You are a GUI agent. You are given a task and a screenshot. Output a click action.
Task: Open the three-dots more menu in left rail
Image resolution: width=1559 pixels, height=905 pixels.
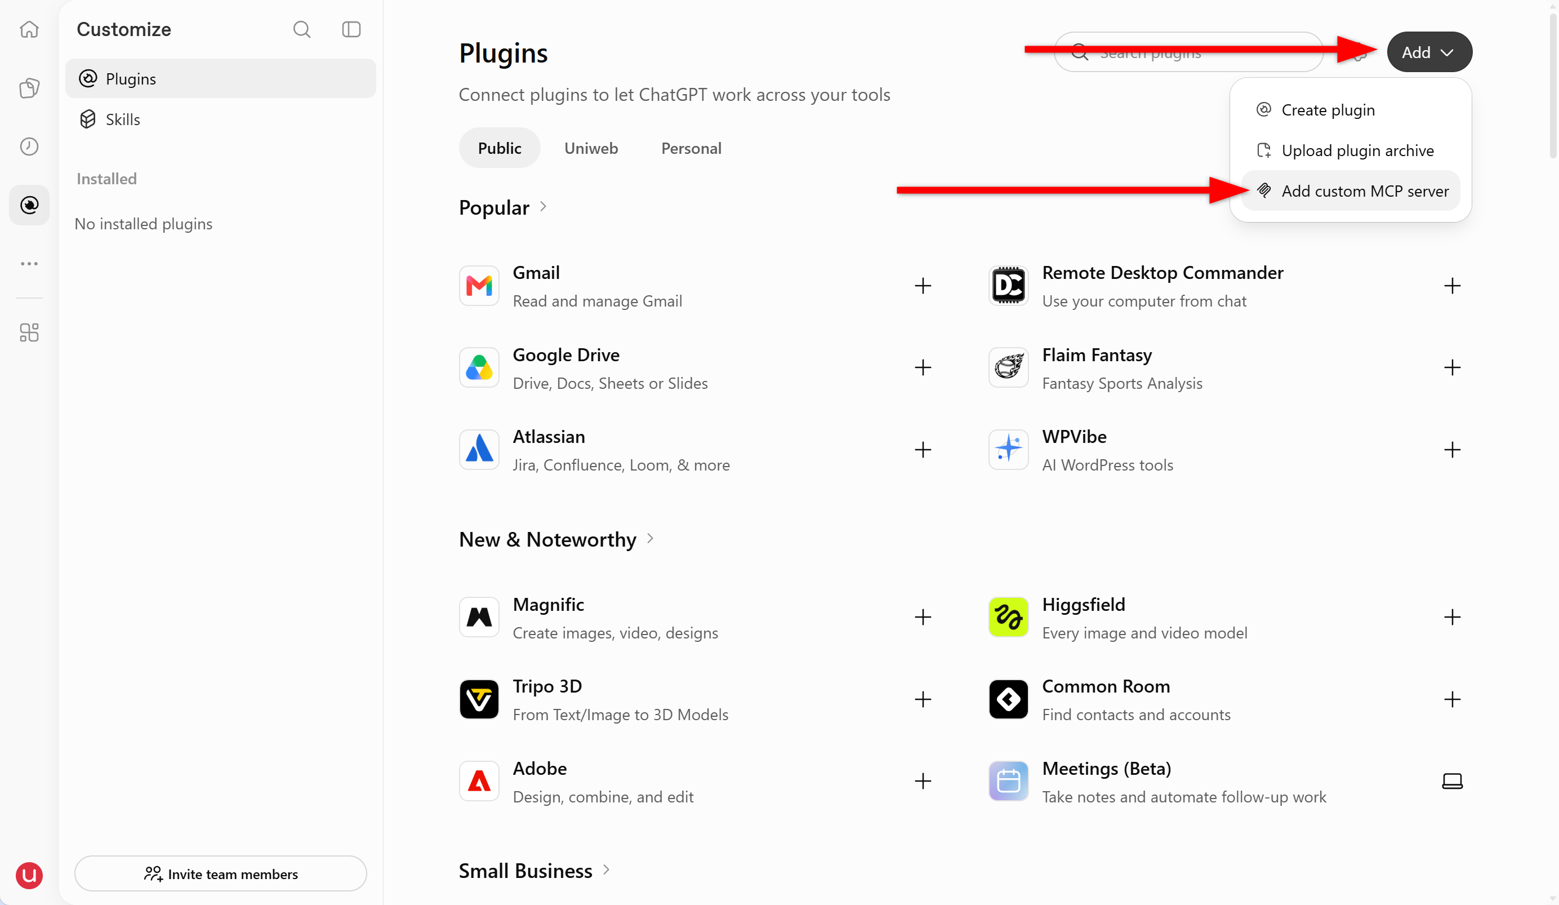coord(29,264)
